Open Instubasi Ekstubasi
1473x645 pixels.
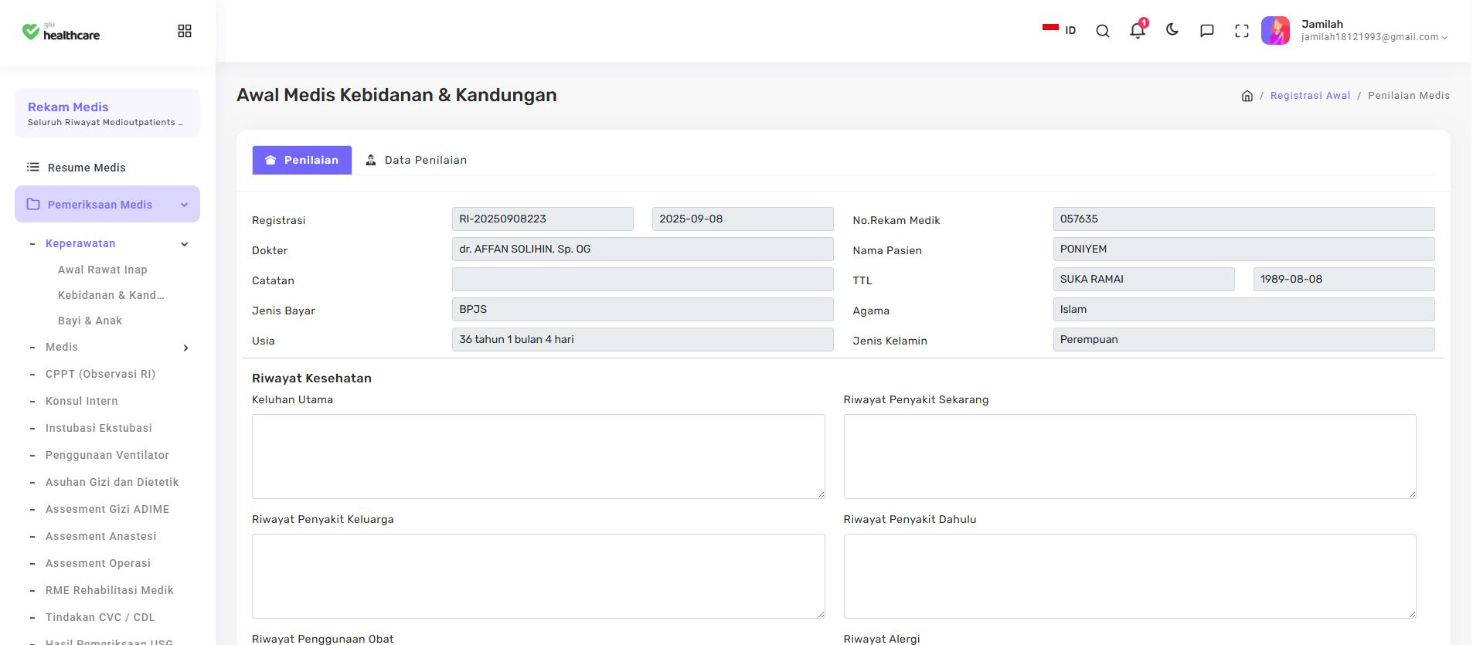(99, 428)
